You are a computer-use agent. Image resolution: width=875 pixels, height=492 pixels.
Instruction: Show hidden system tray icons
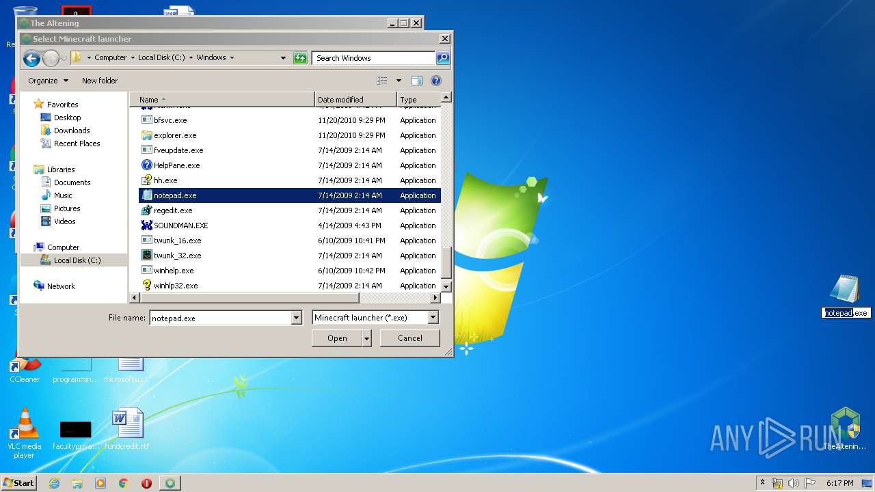763,482
